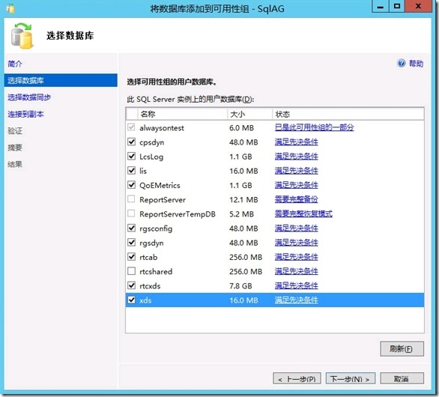Open the 选择数据同步 wizard step

(x=29, y=97)
